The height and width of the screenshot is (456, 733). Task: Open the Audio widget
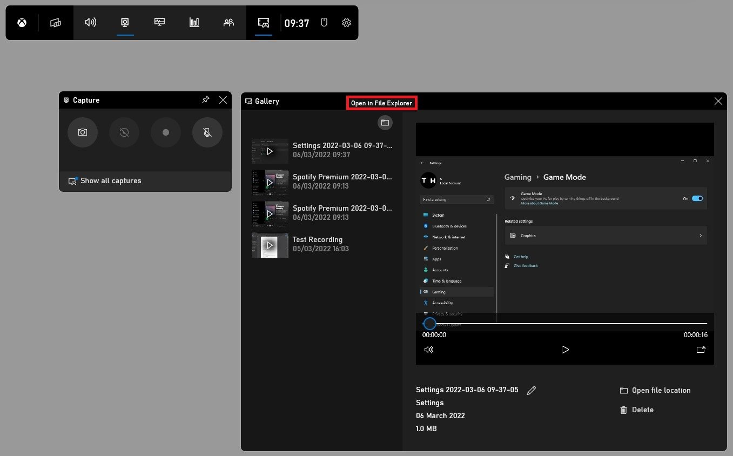(91, 23)
